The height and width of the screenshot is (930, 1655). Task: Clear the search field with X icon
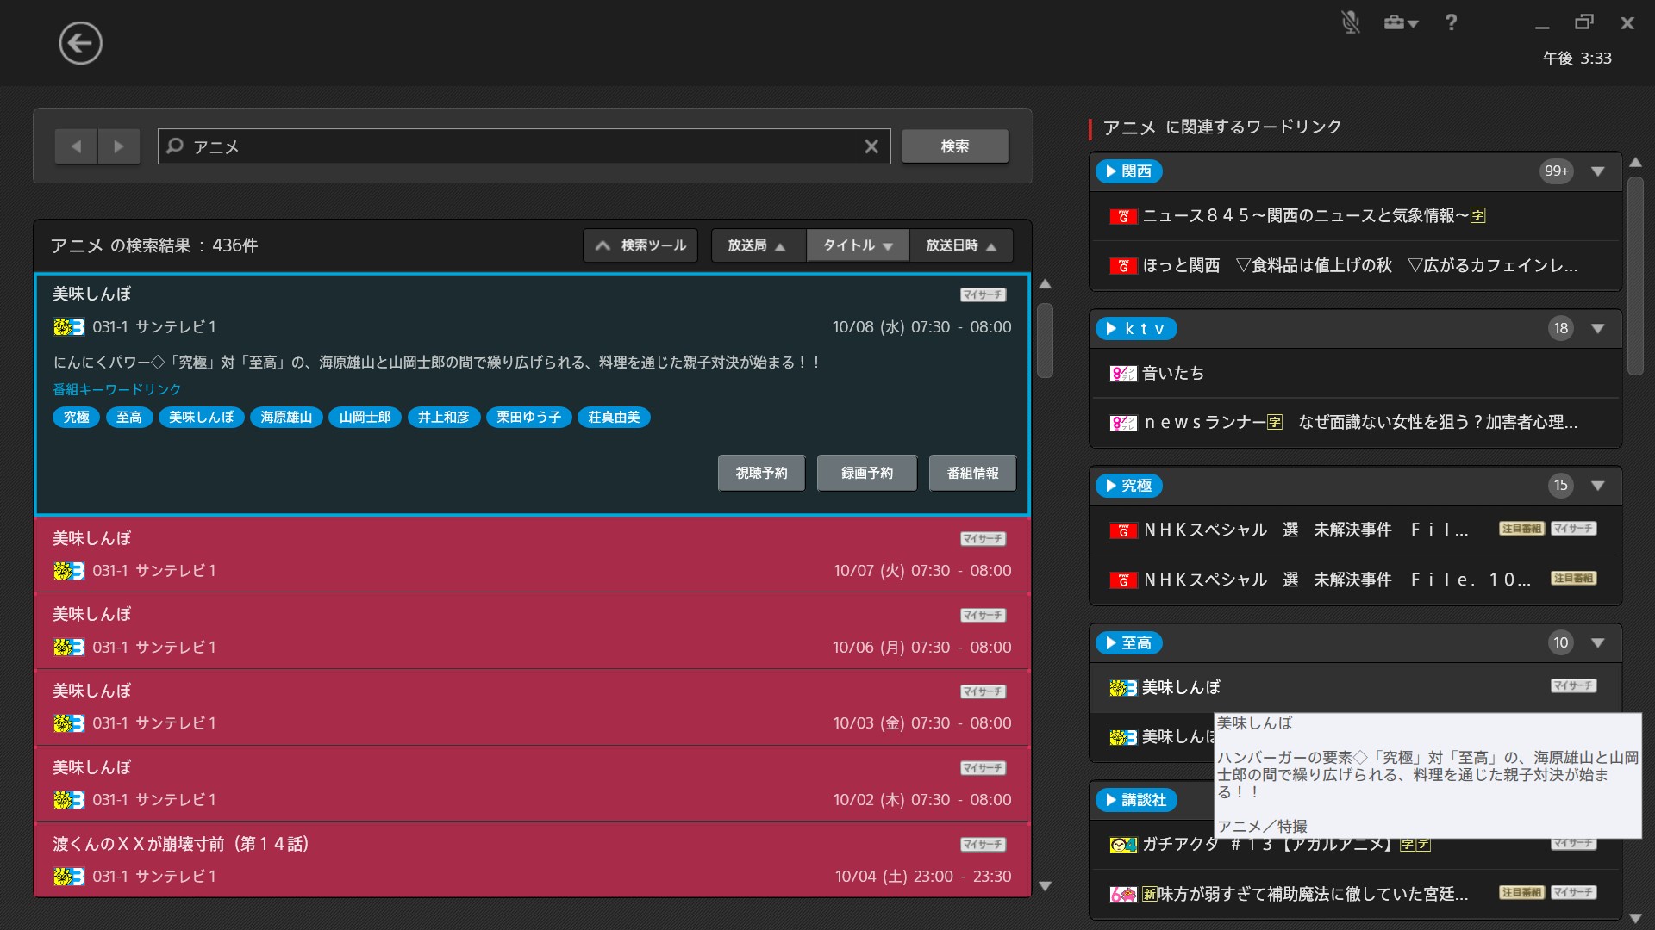tap(871, 146)
